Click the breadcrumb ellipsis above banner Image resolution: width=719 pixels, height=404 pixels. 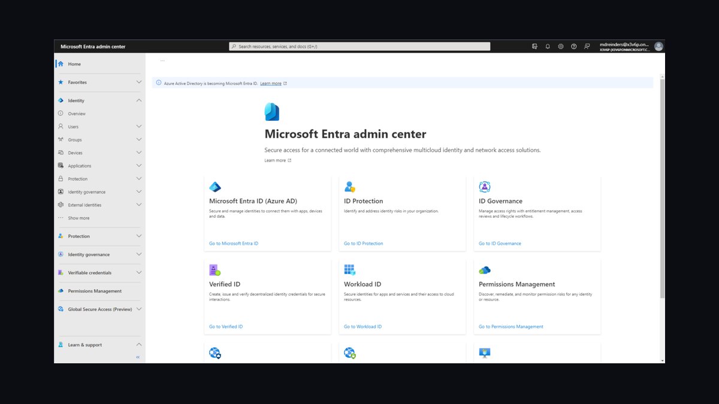point(162,60)
